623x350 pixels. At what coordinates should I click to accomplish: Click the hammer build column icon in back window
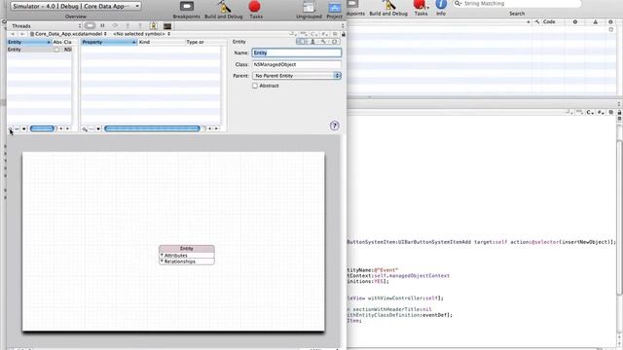coord(536,22)
